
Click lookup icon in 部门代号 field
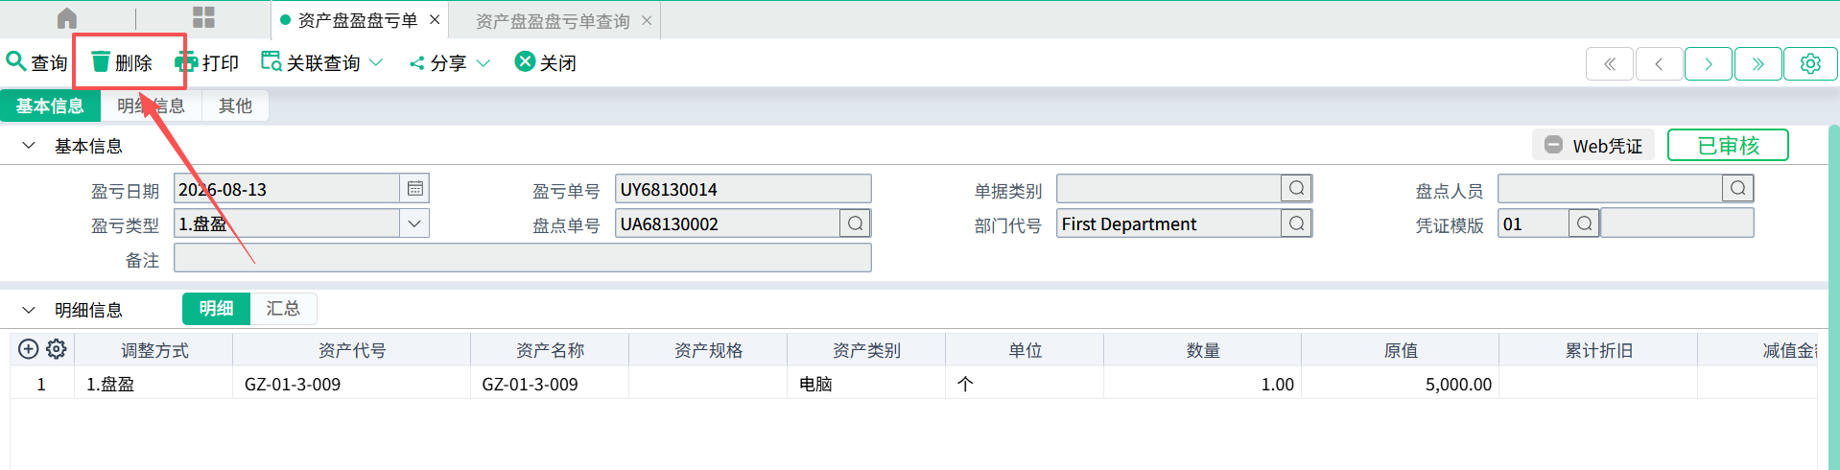point(1297,223)
